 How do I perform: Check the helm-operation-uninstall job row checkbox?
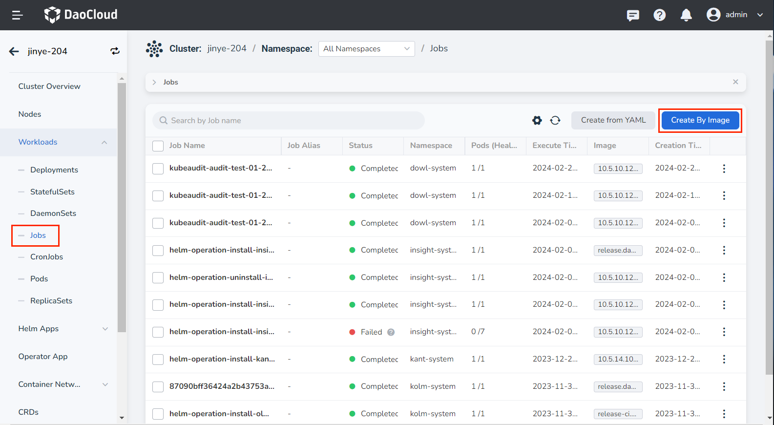tap(158, 278)
